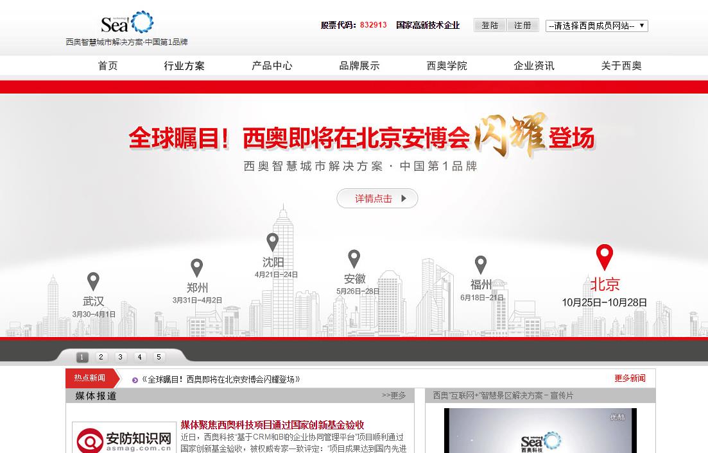Open the 产品中心 menu
708x453 pixels.
[272, 66]
